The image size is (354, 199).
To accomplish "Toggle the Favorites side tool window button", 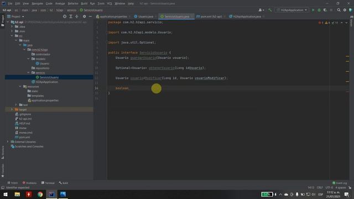I will (x=2, y=171).
